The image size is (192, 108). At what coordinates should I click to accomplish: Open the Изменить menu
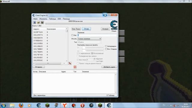coord(43,19)
